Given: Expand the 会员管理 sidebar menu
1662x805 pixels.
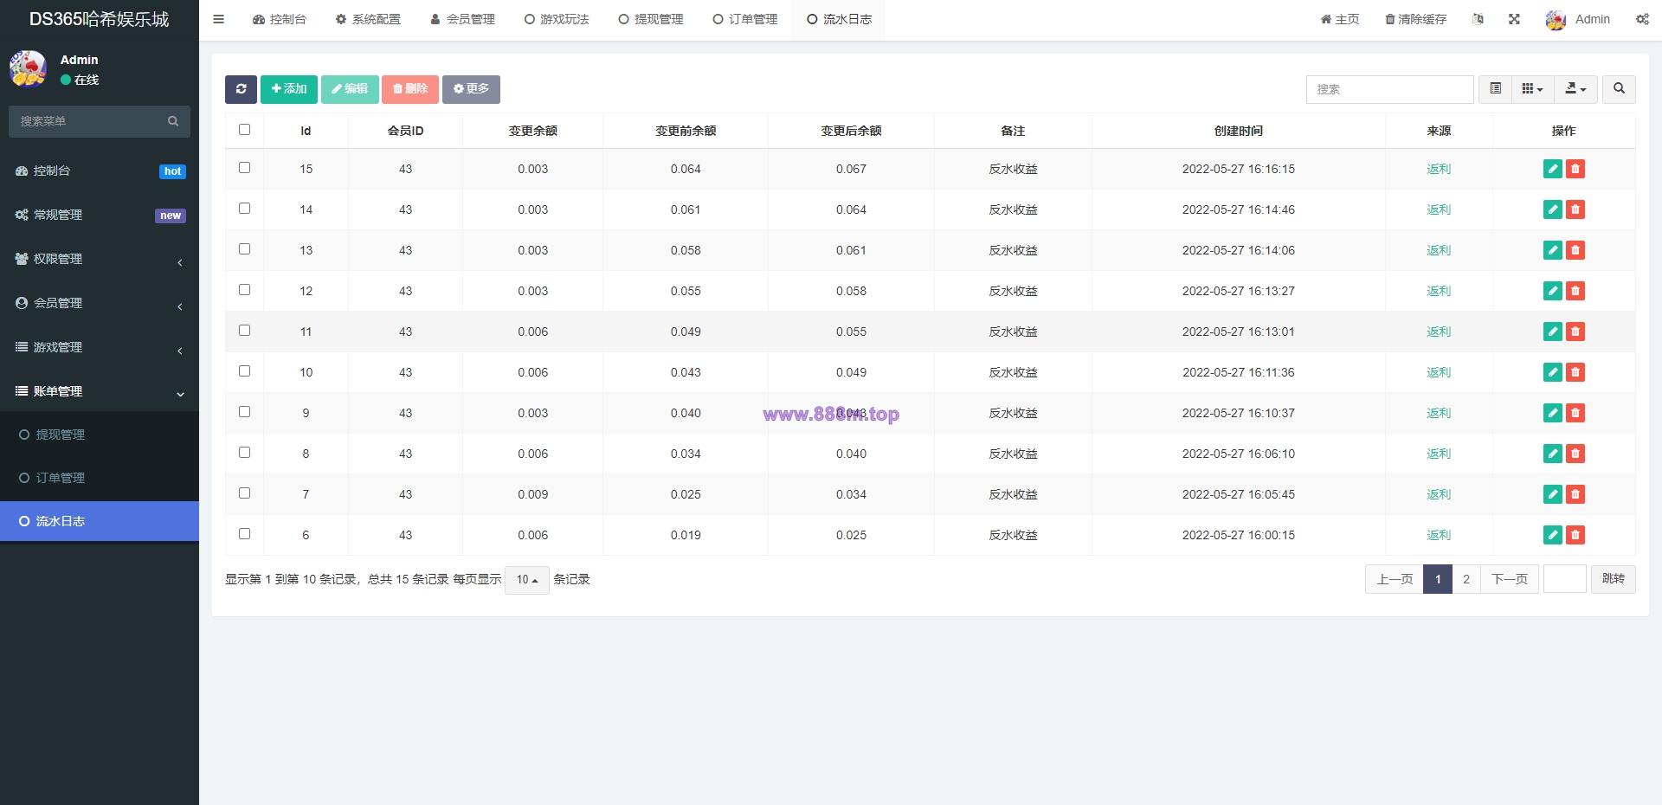Looking at the screenshot, I should (100, 303).
